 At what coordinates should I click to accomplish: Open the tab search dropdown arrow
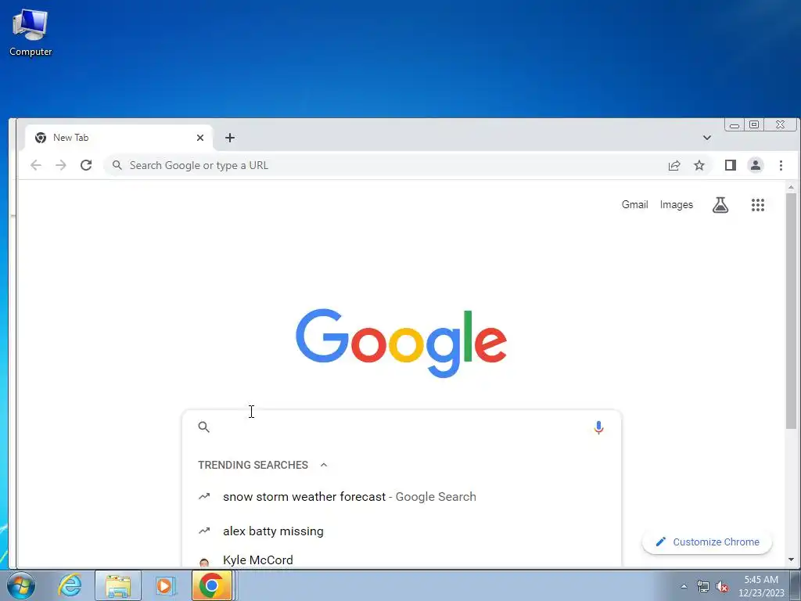(707, 138)
